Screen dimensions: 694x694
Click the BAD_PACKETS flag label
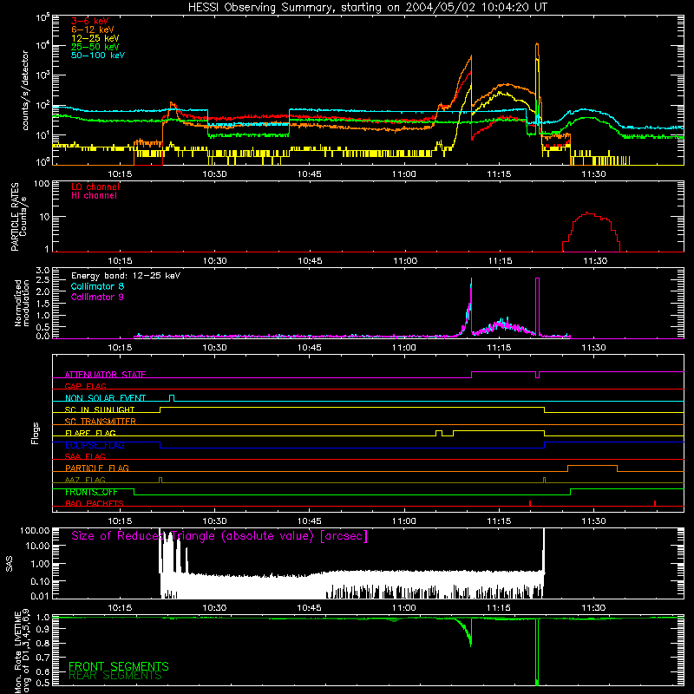[x=95, y=503]
